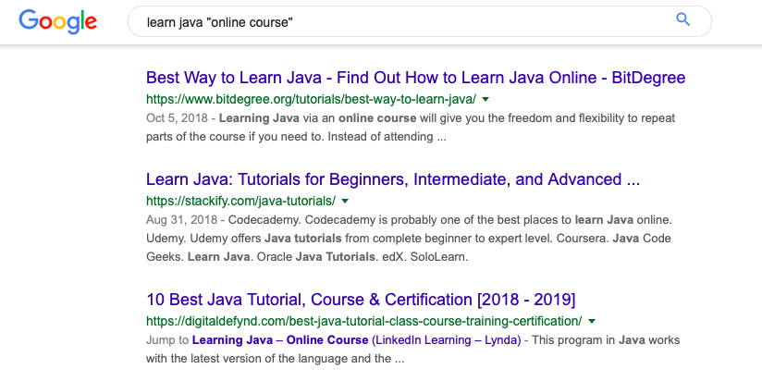Open the 10 Best Java Tutorial result

pos(361,300)
